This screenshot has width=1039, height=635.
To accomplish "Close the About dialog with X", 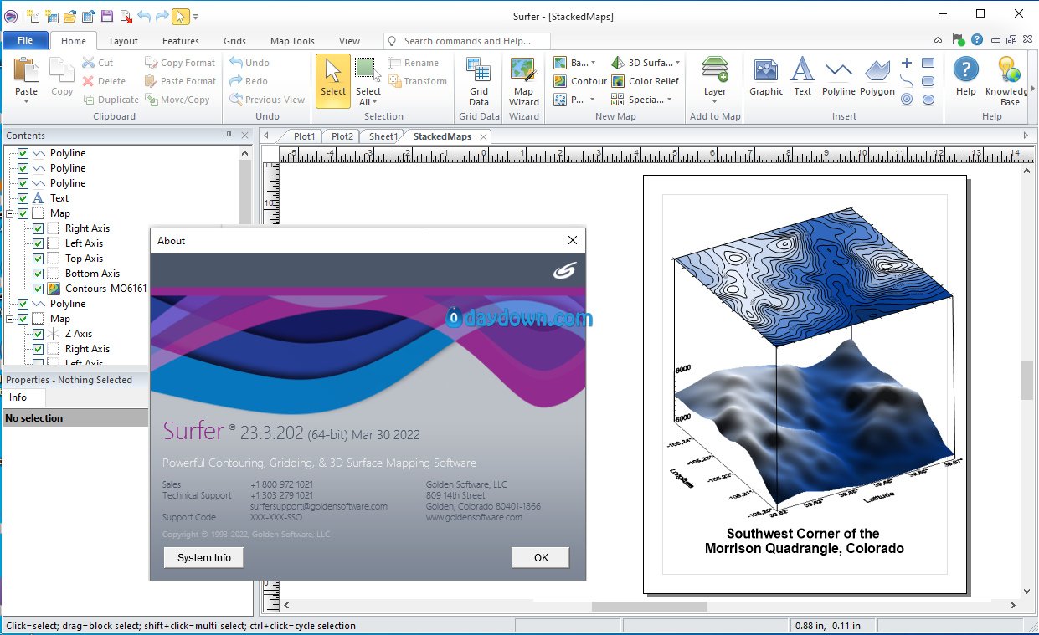I will [x=573, y=240].
